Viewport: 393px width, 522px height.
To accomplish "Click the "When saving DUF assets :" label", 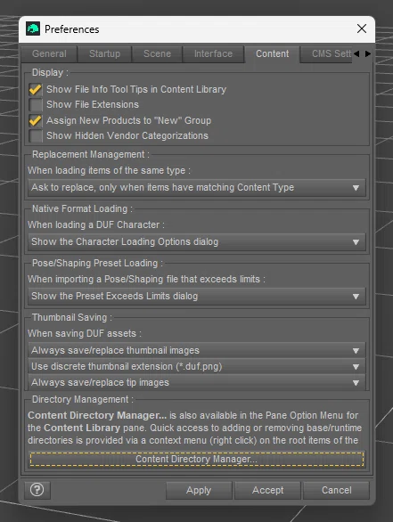I will 85,333.
